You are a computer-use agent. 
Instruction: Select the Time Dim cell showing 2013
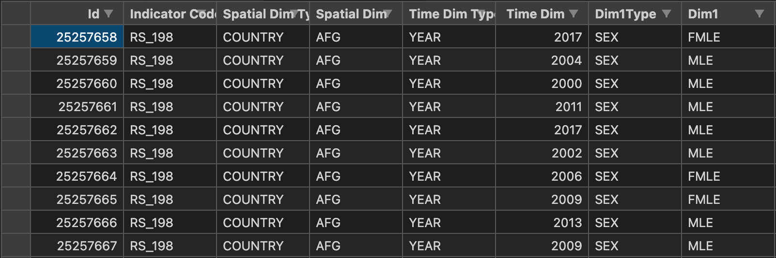pyautogui.click(x=542, y=222)
